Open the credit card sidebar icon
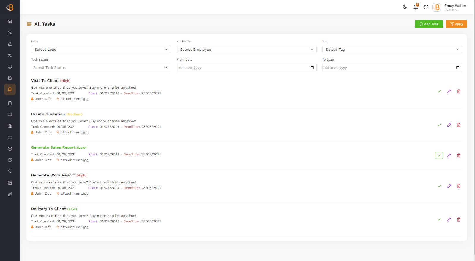The width and height of the screenshot is (475, 261). coord(10,137)
